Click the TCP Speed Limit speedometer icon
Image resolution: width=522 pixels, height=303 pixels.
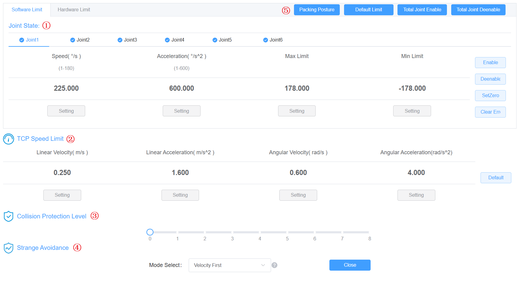[8, 139]
